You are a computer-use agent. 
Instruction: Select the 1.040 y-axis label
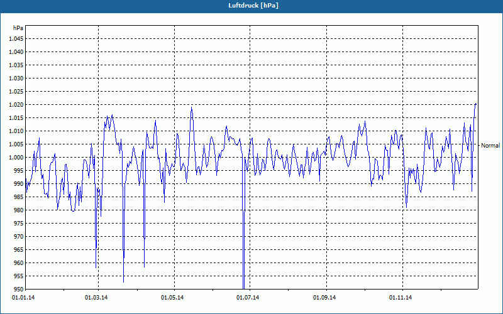16,52
